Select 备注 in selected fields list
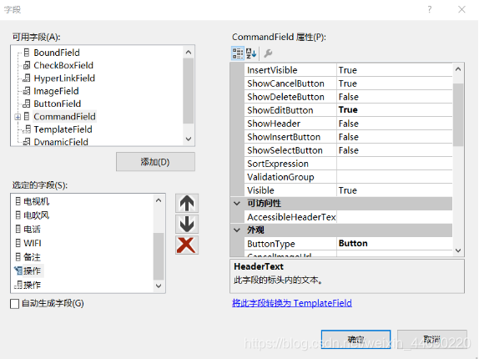The height and width of the screenshot is (359, 479). click(32, 256)
